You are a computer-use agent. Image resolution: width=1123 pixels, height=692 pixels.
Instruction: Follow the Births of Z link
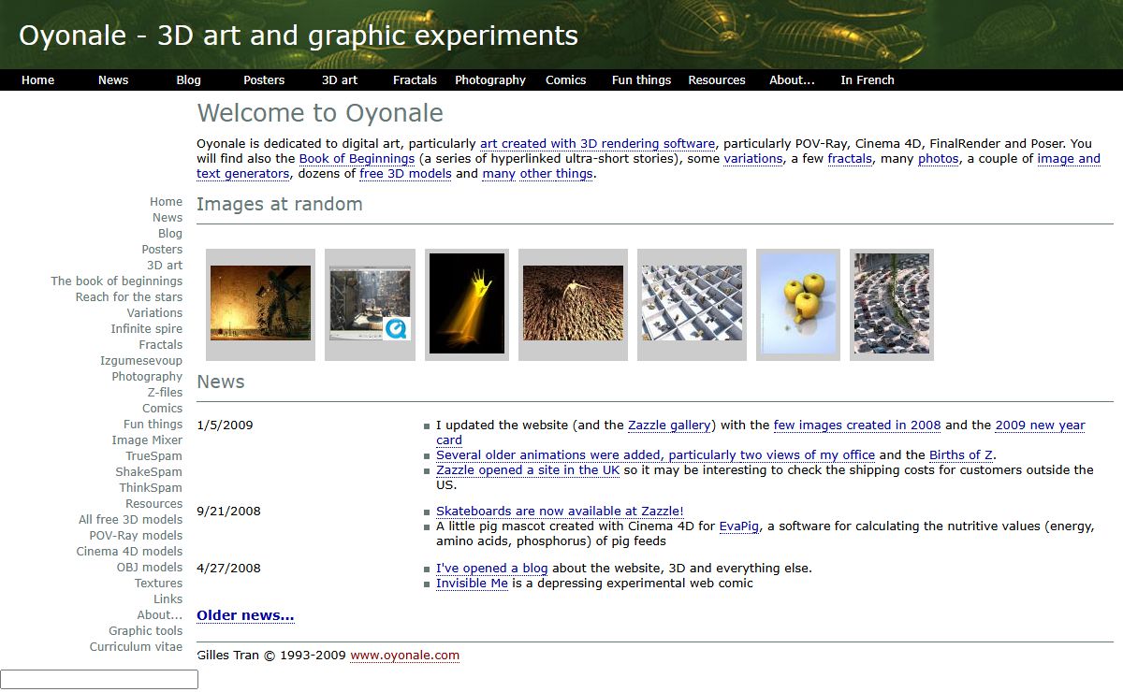coord(961,455)
